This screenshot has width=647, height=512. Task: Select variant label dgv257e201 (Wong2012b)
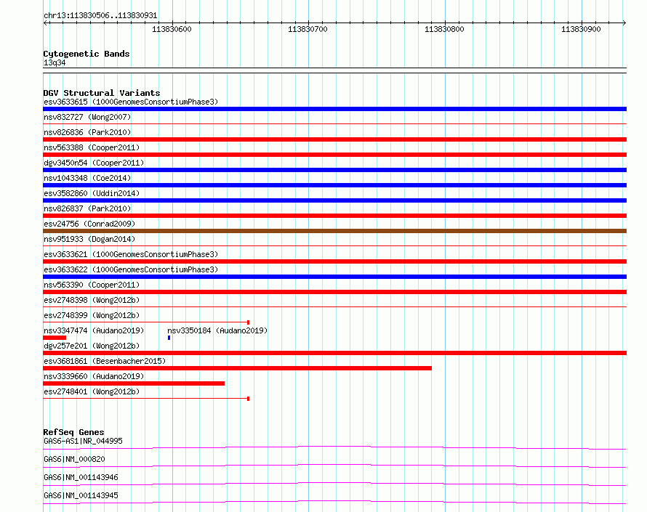pyautogui.click(x=92, y=346)
